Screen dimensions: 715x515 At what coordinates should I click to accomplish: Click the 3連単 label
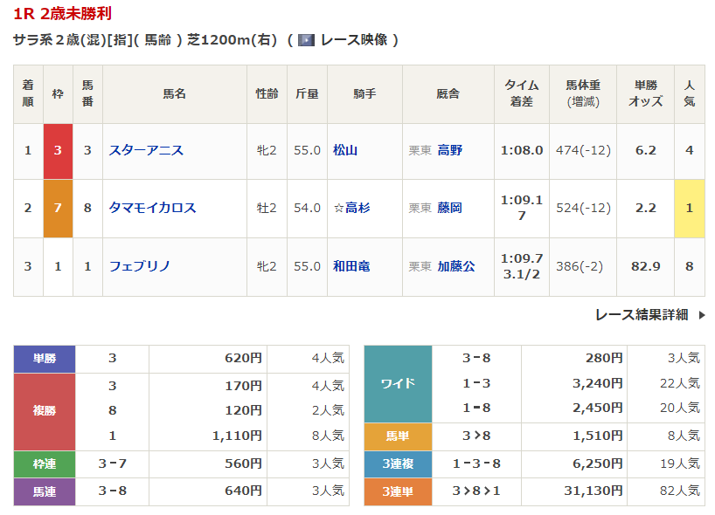pos(398,491)
